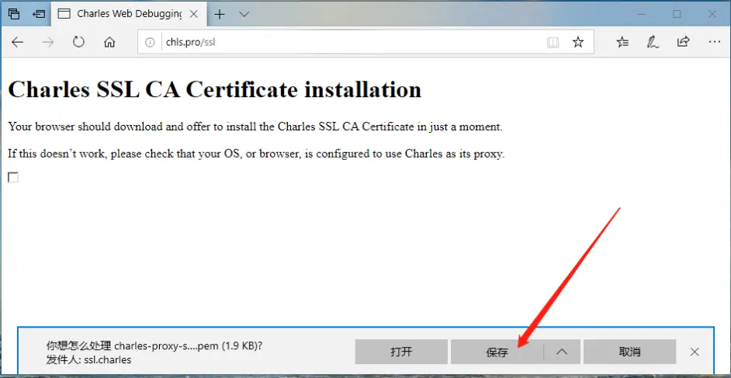Refresh the current page
This screenshot has width=731, height=378.
click(x=78, y=43)
